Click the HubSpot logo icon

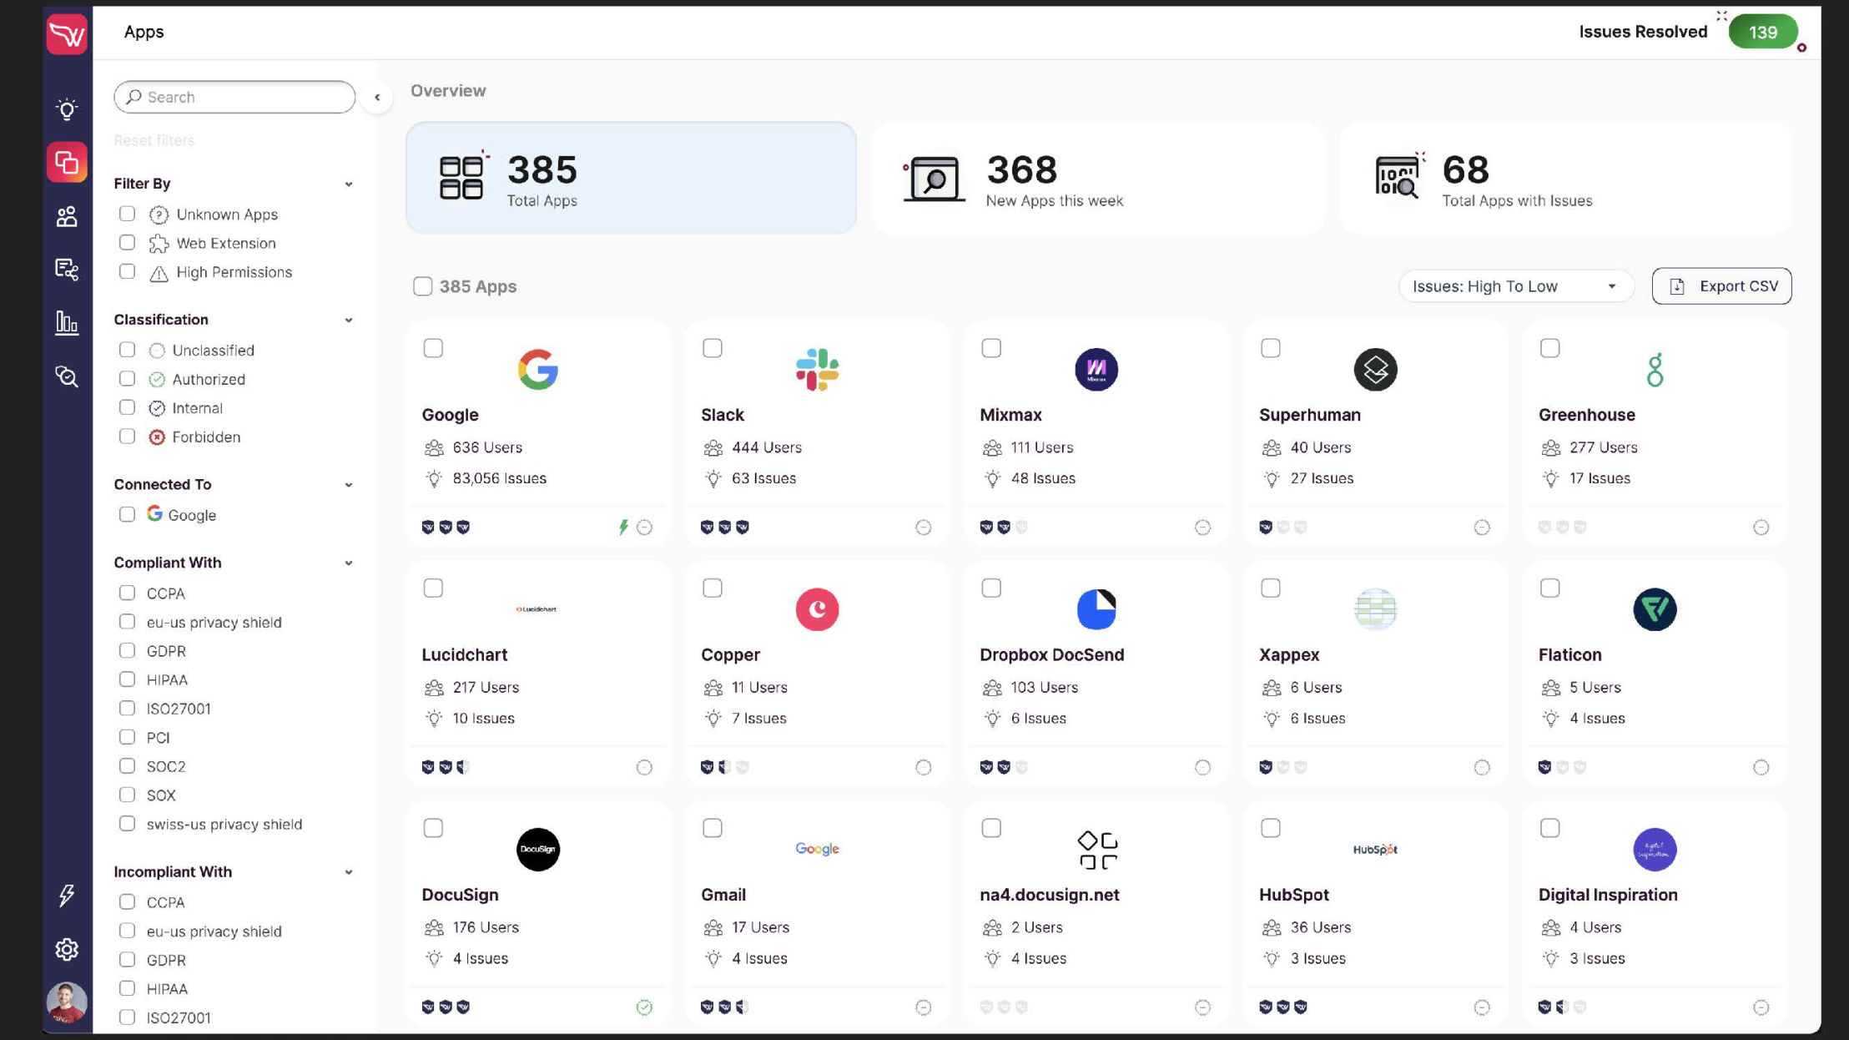coord(1375,849)
